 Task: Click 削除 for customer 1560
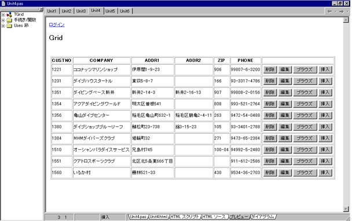tap(270, 172)
